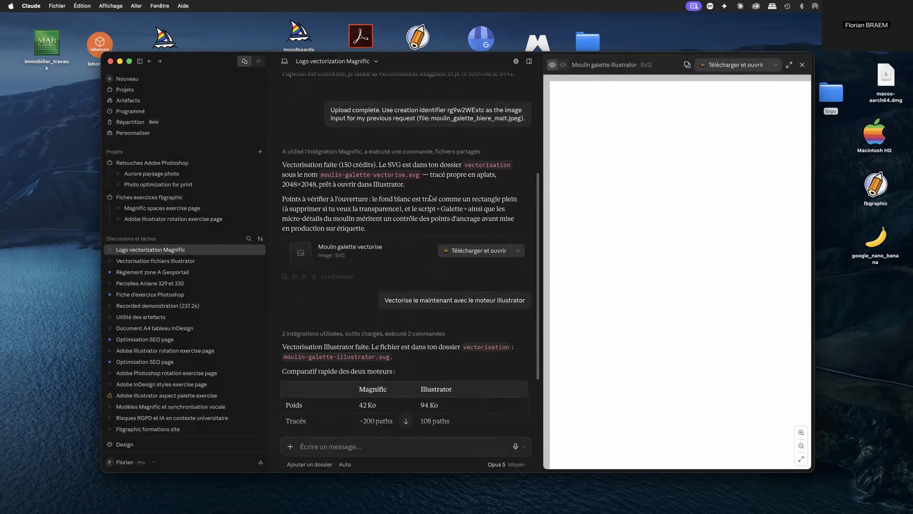
Task: Open the Adobe Illustrator aspect palette exercise discussion
Action: pos(166,396)
